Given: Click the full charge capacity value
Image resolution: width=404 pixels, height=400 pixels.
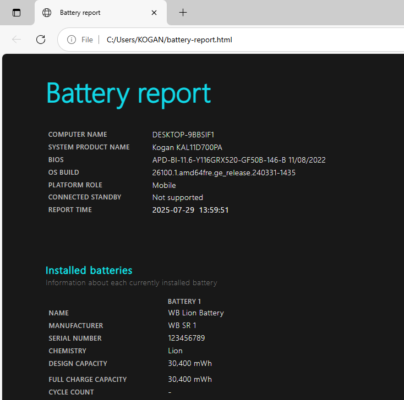Looking at the screenshot, I should pyautogui.click(x=190, y=379).
